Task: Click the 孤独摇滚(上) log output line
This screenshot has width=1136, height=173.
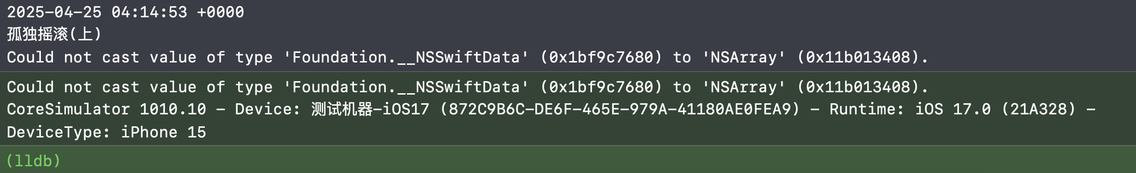Action: pos(54,34)
